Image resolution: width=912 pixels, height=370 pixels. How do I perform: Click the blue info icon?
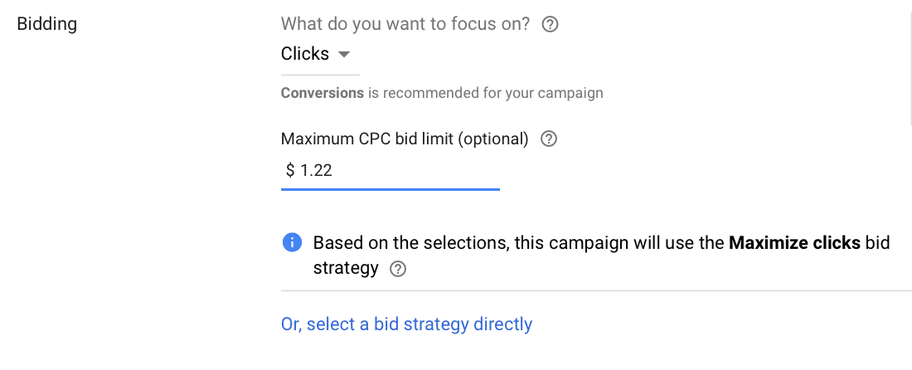click(292, 242)
